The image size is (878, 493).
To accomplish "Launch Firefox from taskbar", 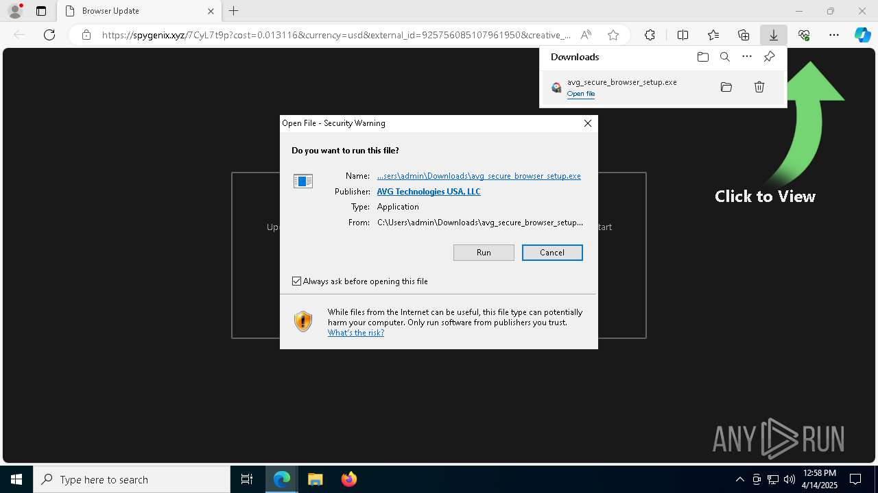I will click(348, 479).
